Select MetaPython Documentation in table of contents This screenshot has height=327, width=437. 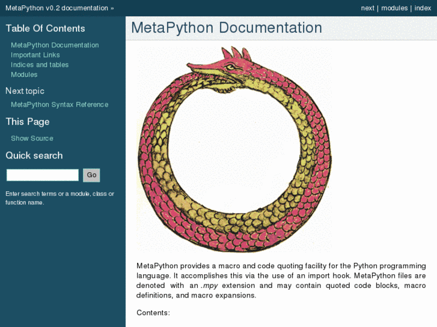[x=55, y=45]
